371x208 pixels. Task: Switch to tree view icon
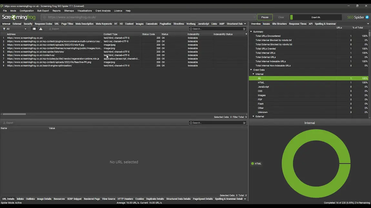tap(41, 29)
